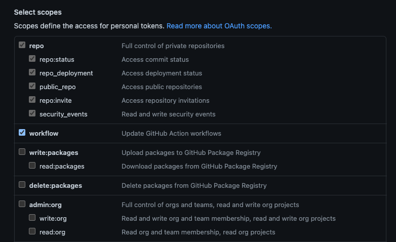This screenshot has height=242, width=396.
Task: Toggle the public_repo checkbox
Action: (32, 86)
